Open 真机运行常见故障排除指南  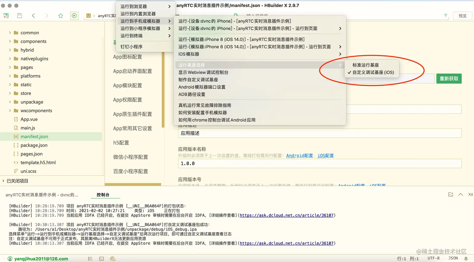point(260,105)
